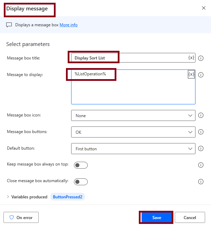Click info icon beside Message to display
The height and width of the screenshot is (226, 211).
point(201,75)
